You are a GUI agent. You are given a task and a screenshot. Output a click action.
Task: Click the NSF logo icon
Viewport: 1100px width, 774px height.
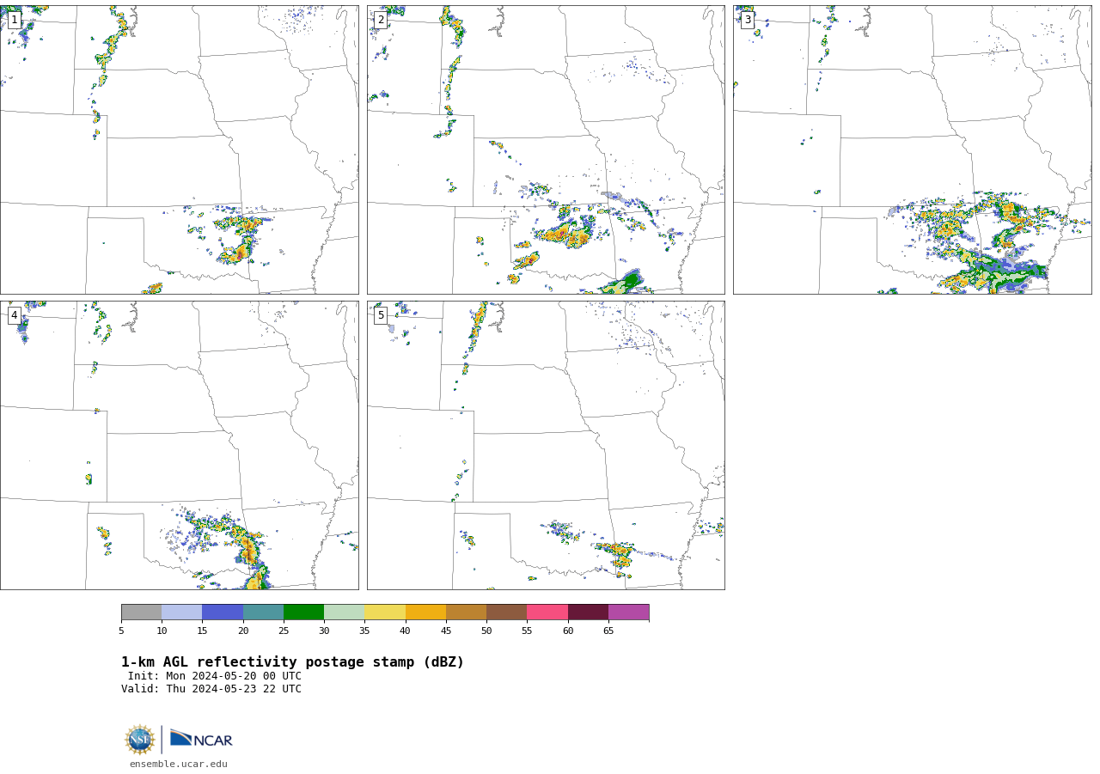[x=140, y=740]
